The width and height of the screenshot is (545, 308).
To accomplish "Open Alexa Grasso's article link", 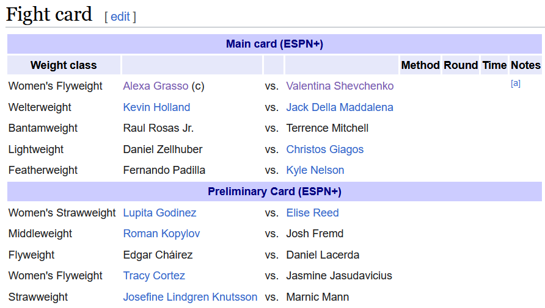I will click(156, 86).
